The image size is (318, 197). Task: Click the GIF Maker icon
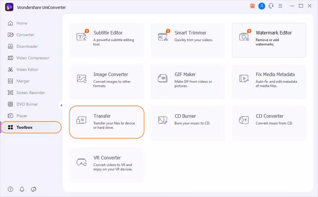(x=163, y=78)
